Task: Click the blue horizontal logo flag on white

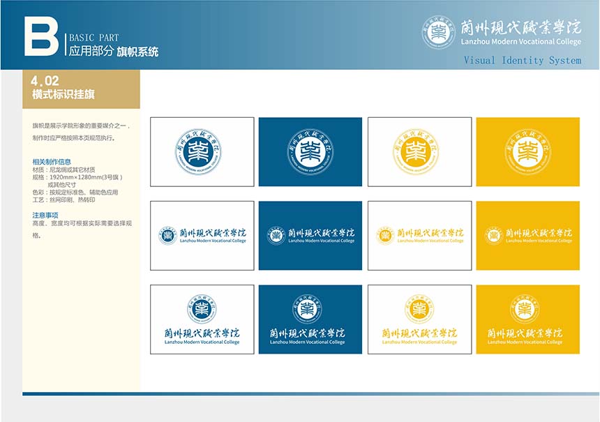Action: (202, 236)
